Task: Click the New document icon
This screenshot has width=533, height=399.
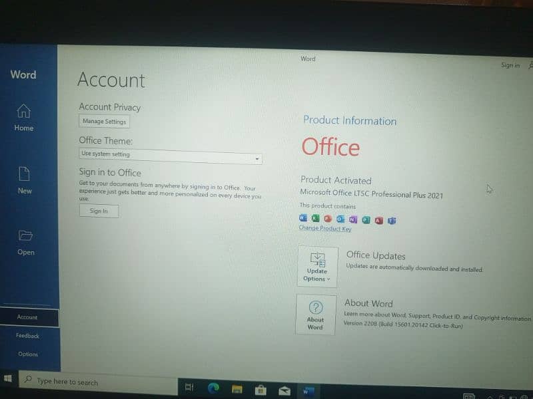Action: (x=25, y=174)
